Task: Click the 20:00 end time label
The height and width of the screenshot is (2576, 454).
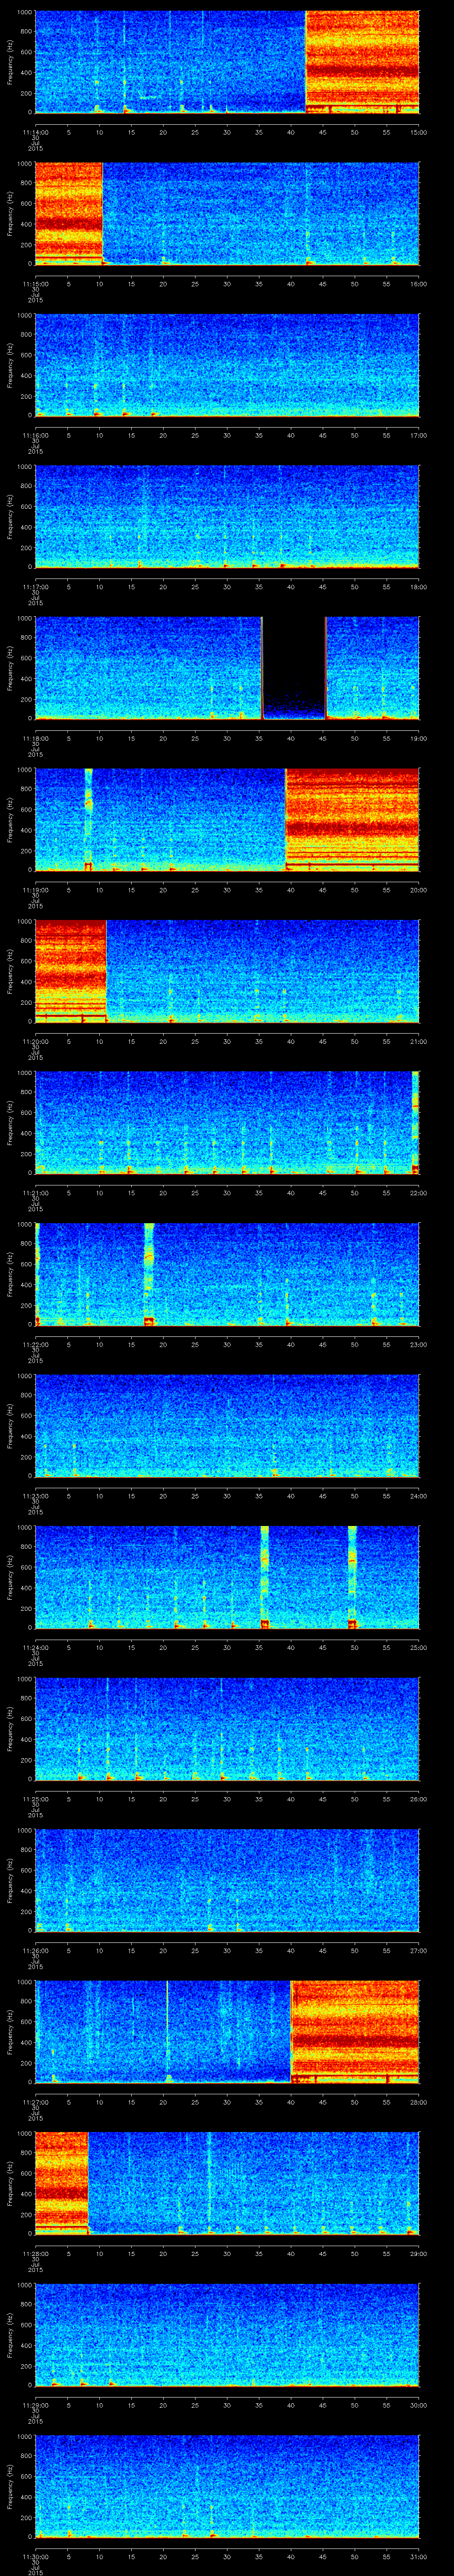Action: click(418, 890)
